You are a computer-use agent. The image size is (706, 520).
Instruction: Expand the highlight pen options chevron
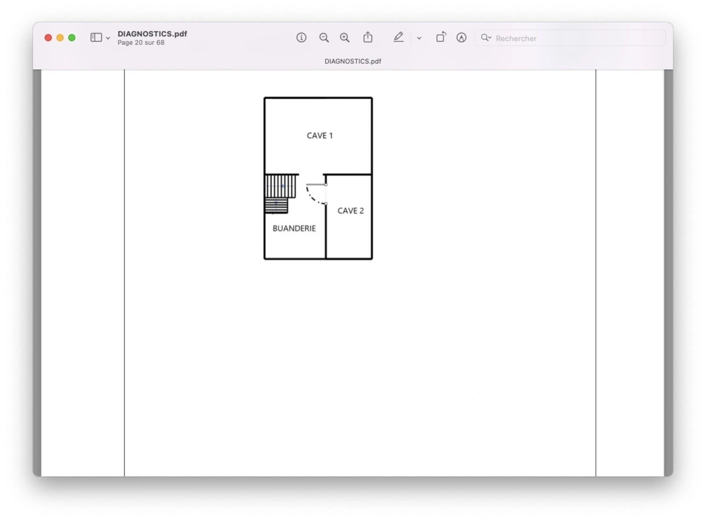pyautogui.click(x=419, y=38)
